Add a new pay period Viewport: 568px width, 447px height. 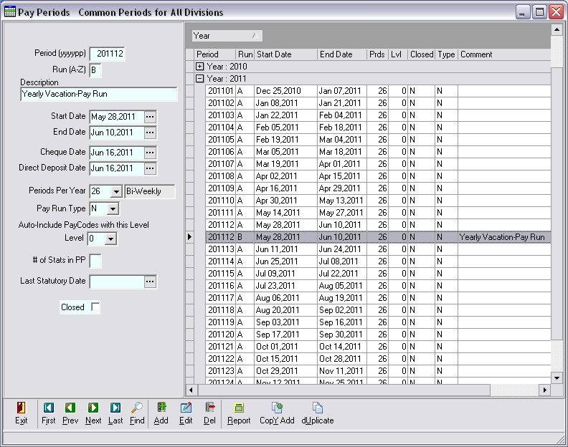click(161, 413)
